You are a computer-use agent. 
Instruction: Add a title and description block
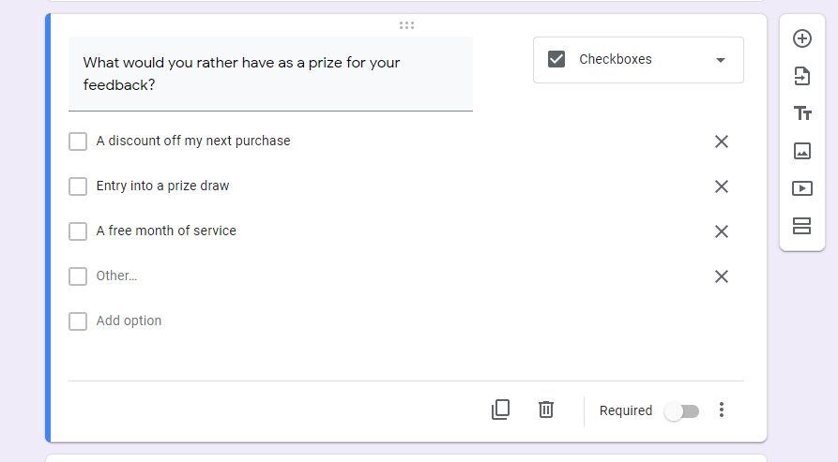pyautogui.click(x=802, y=113)
